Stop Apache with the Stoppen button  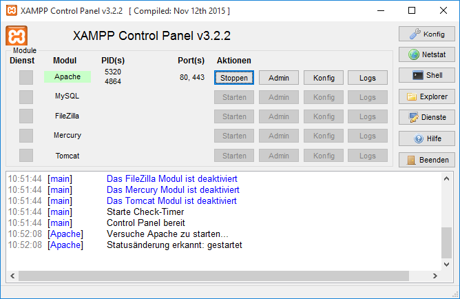tap(234, 78)
